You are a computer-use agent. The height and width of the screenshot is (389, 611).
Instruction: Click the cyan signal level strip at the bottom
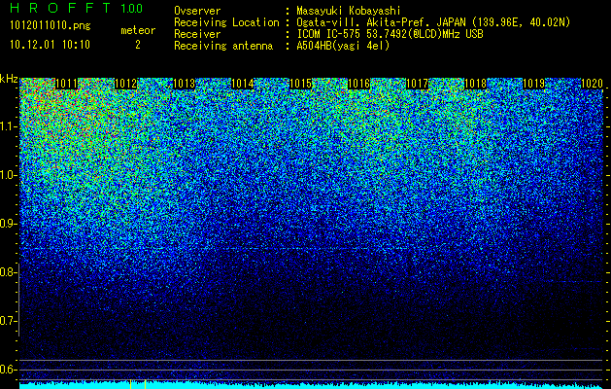(x=312, y=385)
